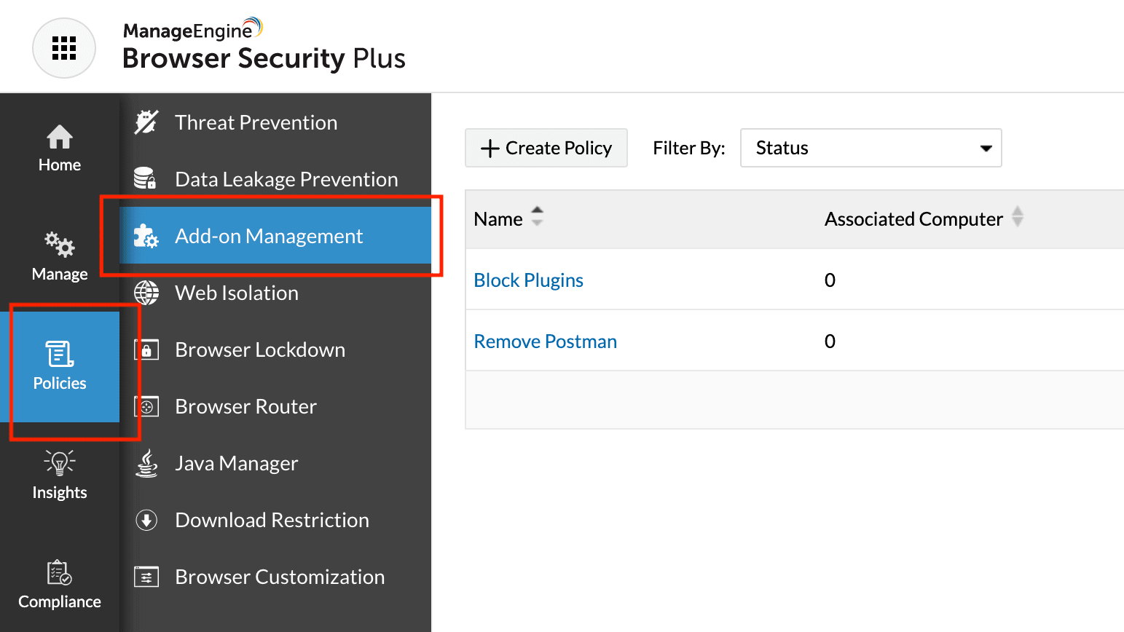Screen dimensions: 1124x632
Task: Click the Web Isolation globe icon
Action: click(146, 293)
